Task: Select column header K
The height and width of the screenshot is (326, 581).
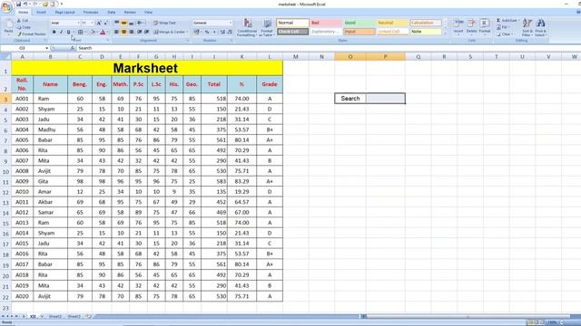Action: click(241, 56)
